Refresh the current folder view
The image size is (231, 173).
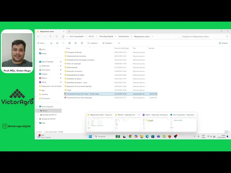point(57,36)
